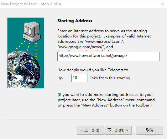Cancel the wizard with 取消 button
Screen dimensions: 167x139
149,130
